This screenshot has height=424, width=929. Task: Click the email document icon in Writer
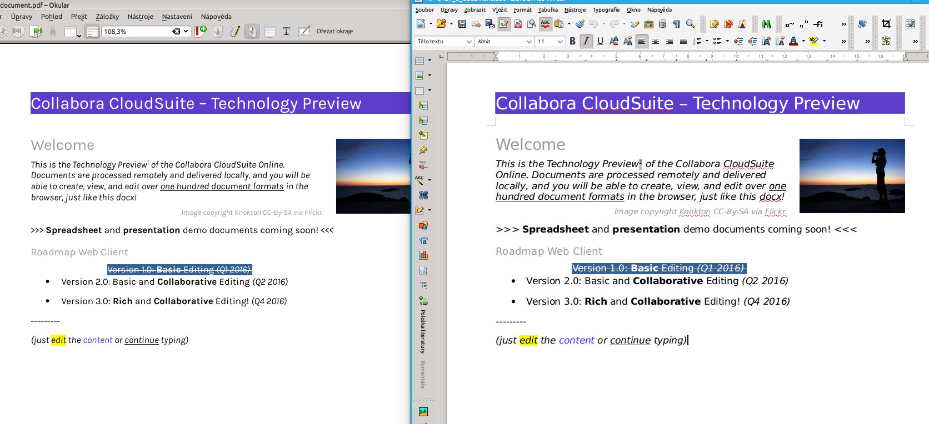[476, 24]
